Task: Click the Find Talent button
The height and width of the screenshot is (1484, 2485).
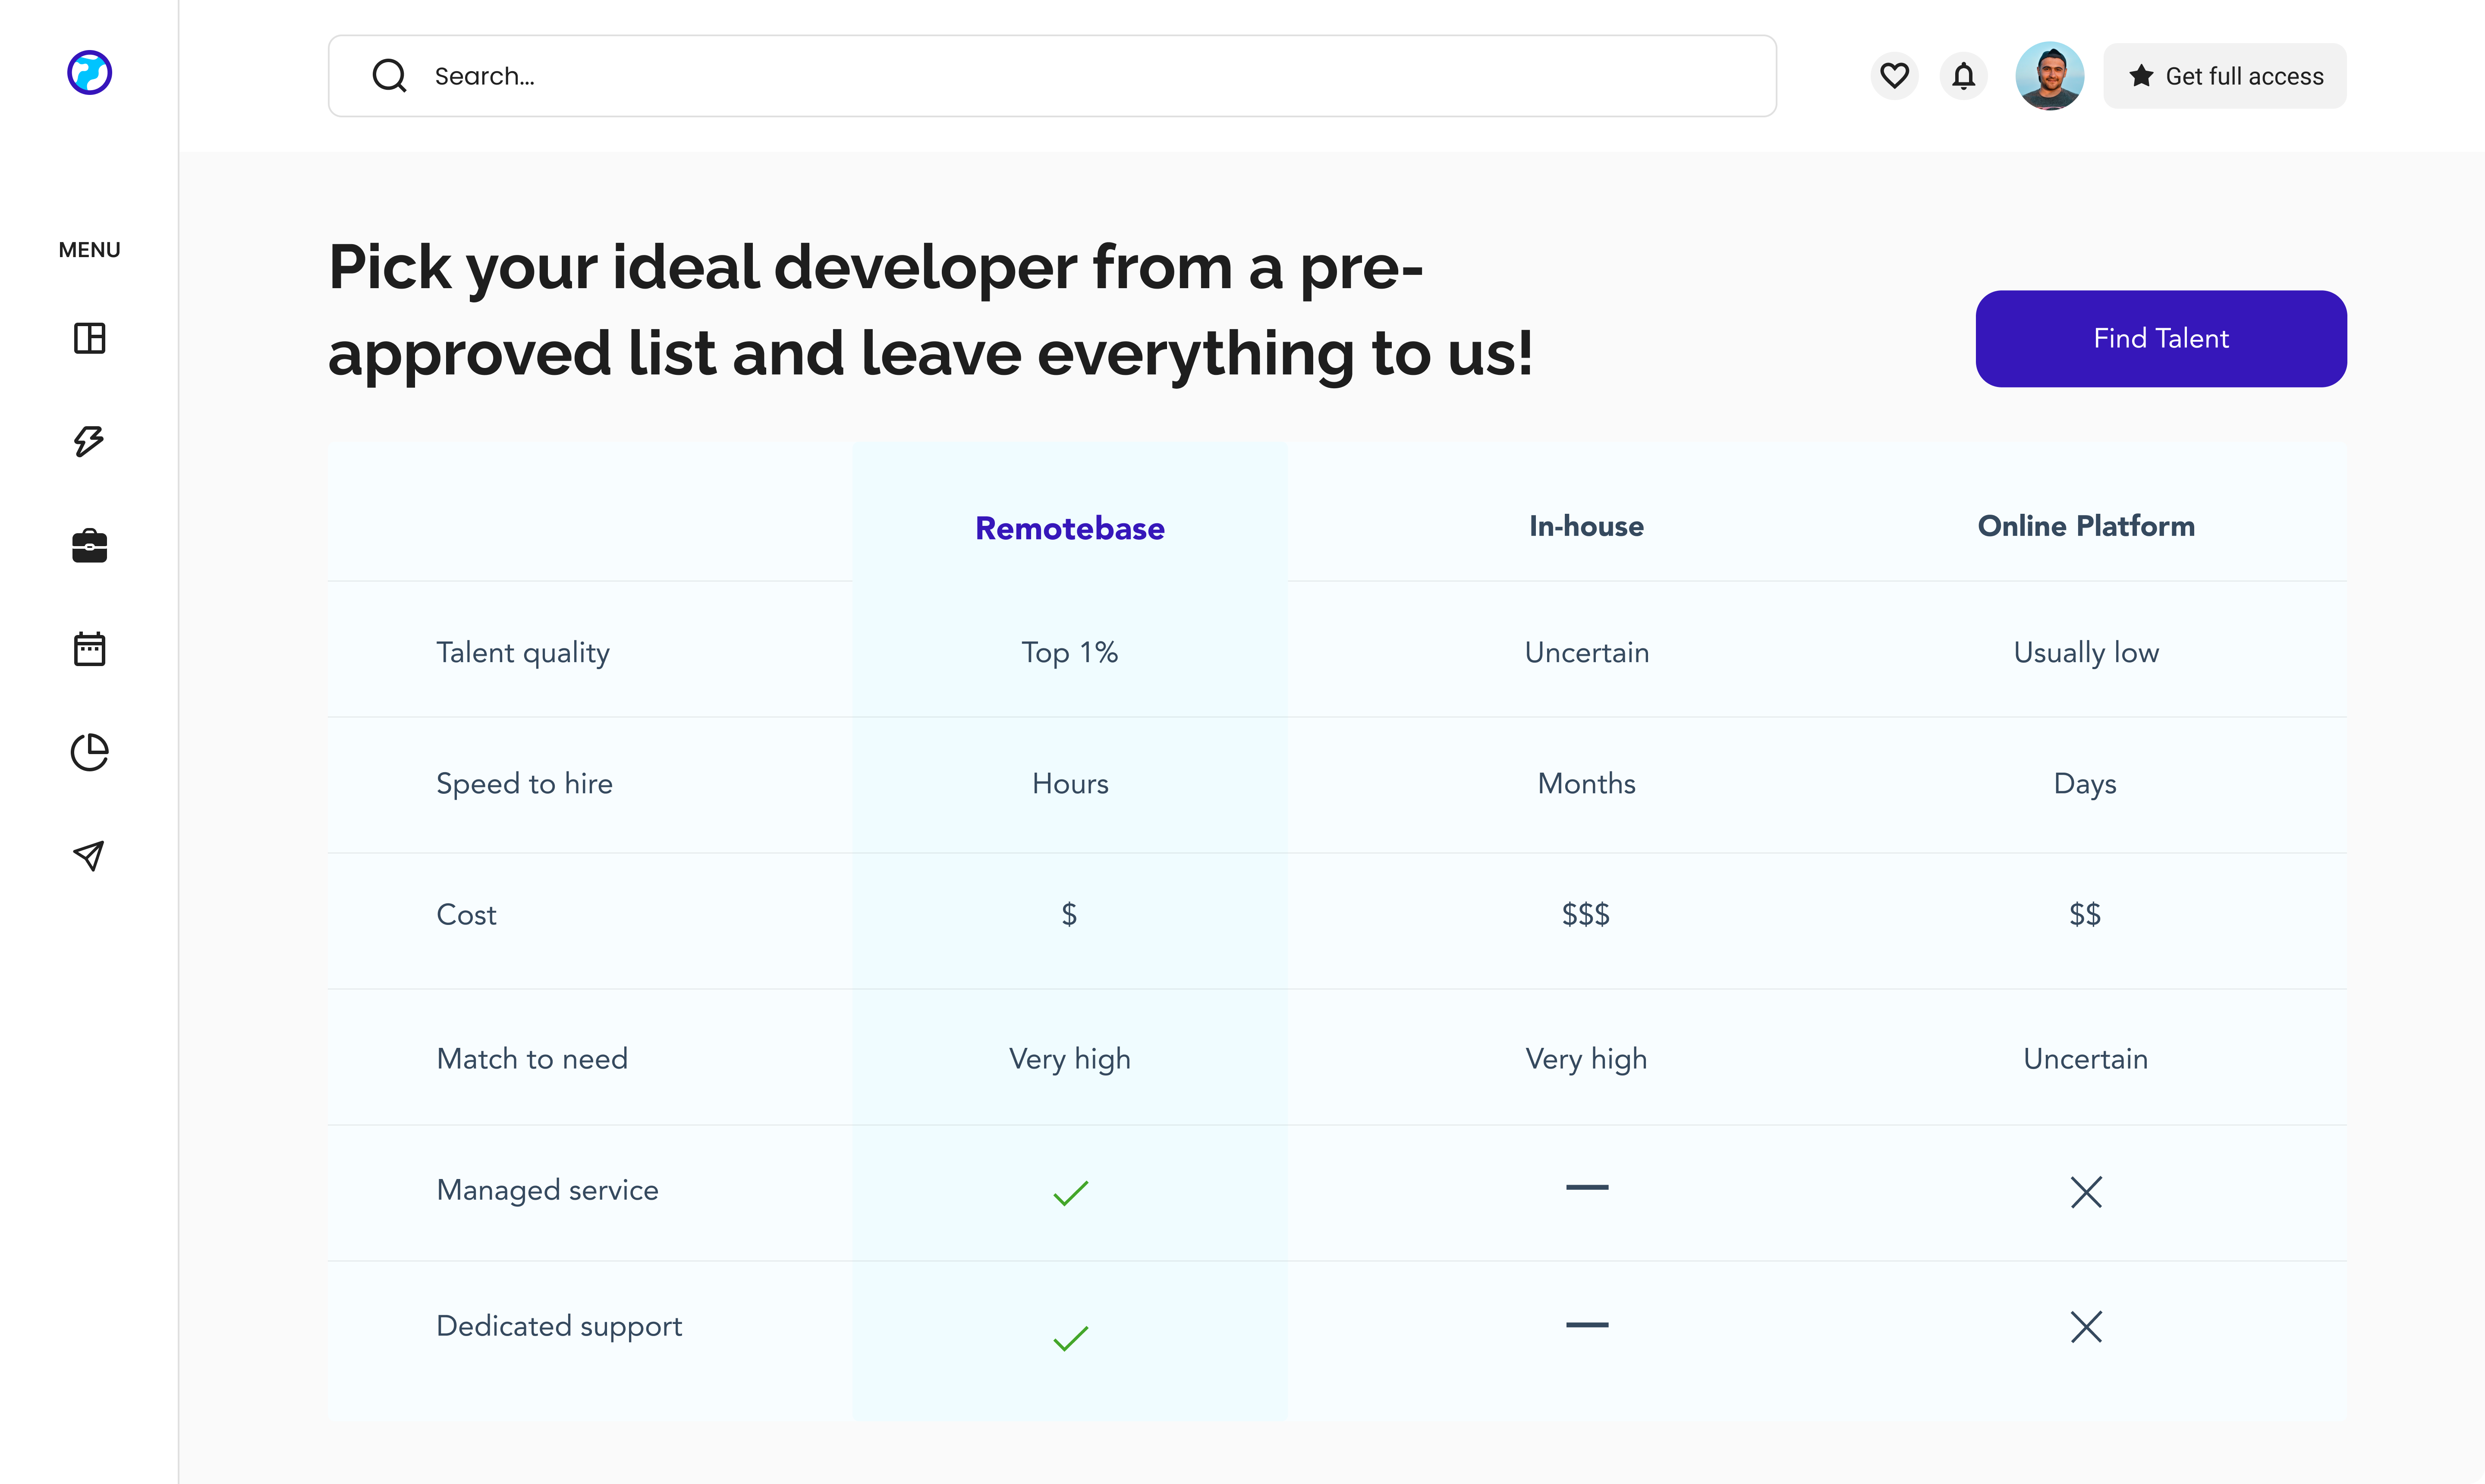Action: (x=2161, y=338)
